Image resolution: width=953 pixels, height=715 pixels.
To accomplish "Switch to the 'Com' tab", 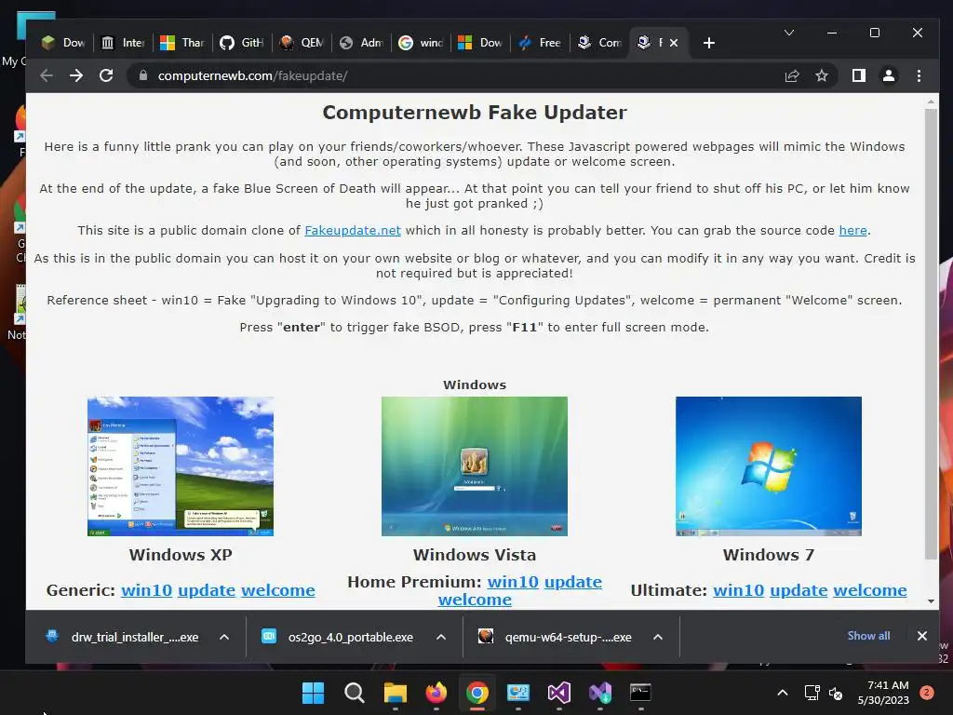I will click(x=599, y=43).
